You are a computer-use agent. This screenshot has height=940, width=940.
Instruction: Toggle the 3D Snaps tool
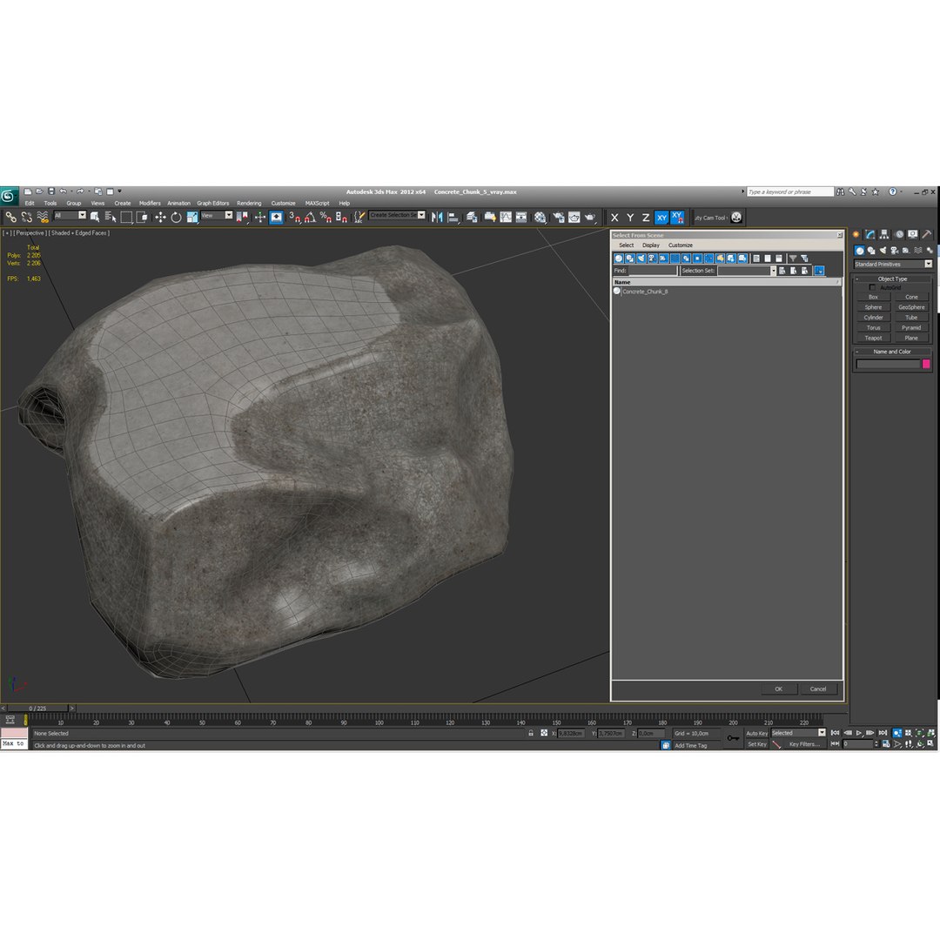pos(294,217)
